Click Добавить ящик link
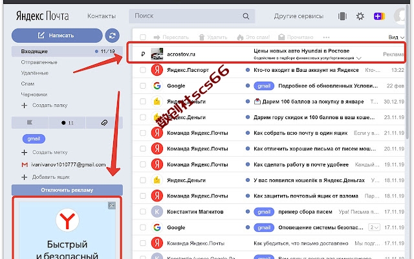 coord(45,177)
